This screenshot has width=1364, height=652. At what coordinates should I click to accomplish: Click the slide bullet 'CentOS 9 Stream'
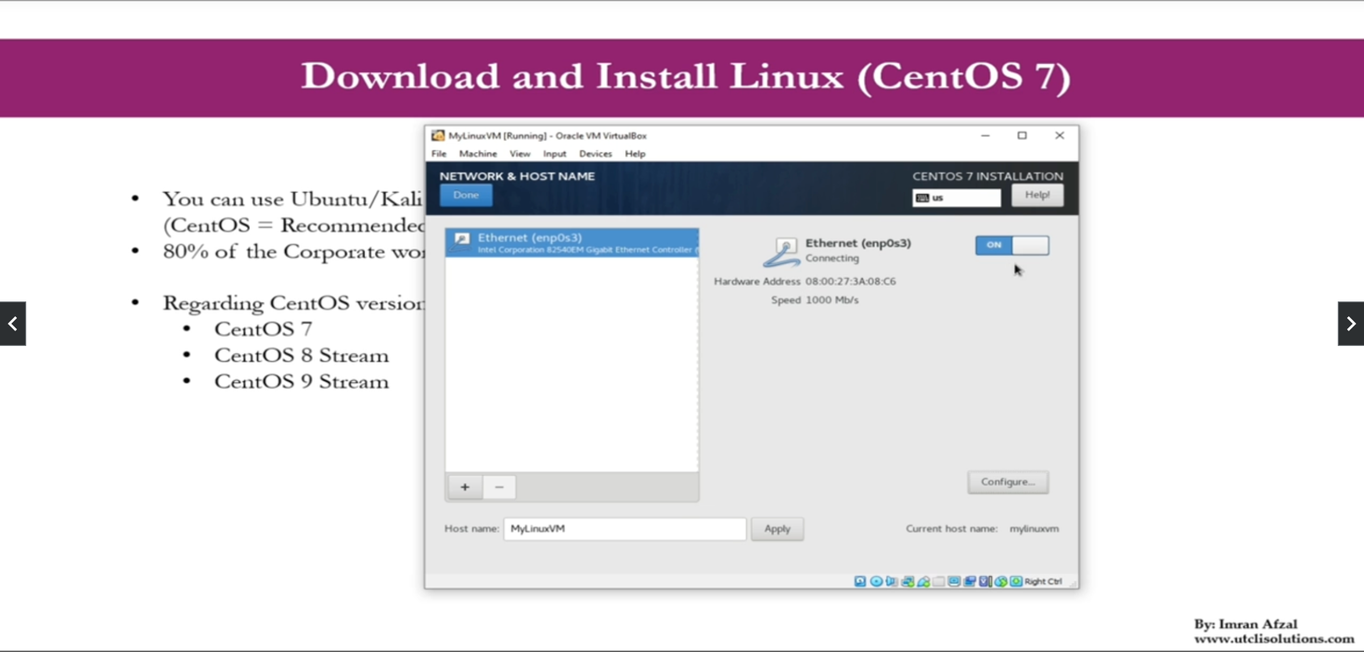click(x=302, y=382)
